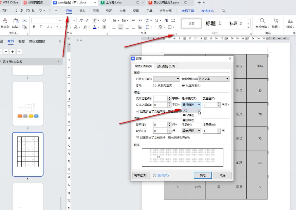Open the paragraph dialog launcher
Viewport: 296px width, 210px height.
coord(176,34)
